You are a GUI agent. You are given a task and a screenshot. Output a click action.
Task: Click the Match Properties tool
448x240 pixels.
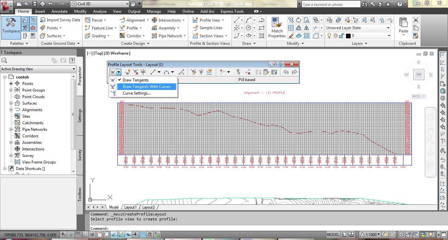(x=277, y=27)
